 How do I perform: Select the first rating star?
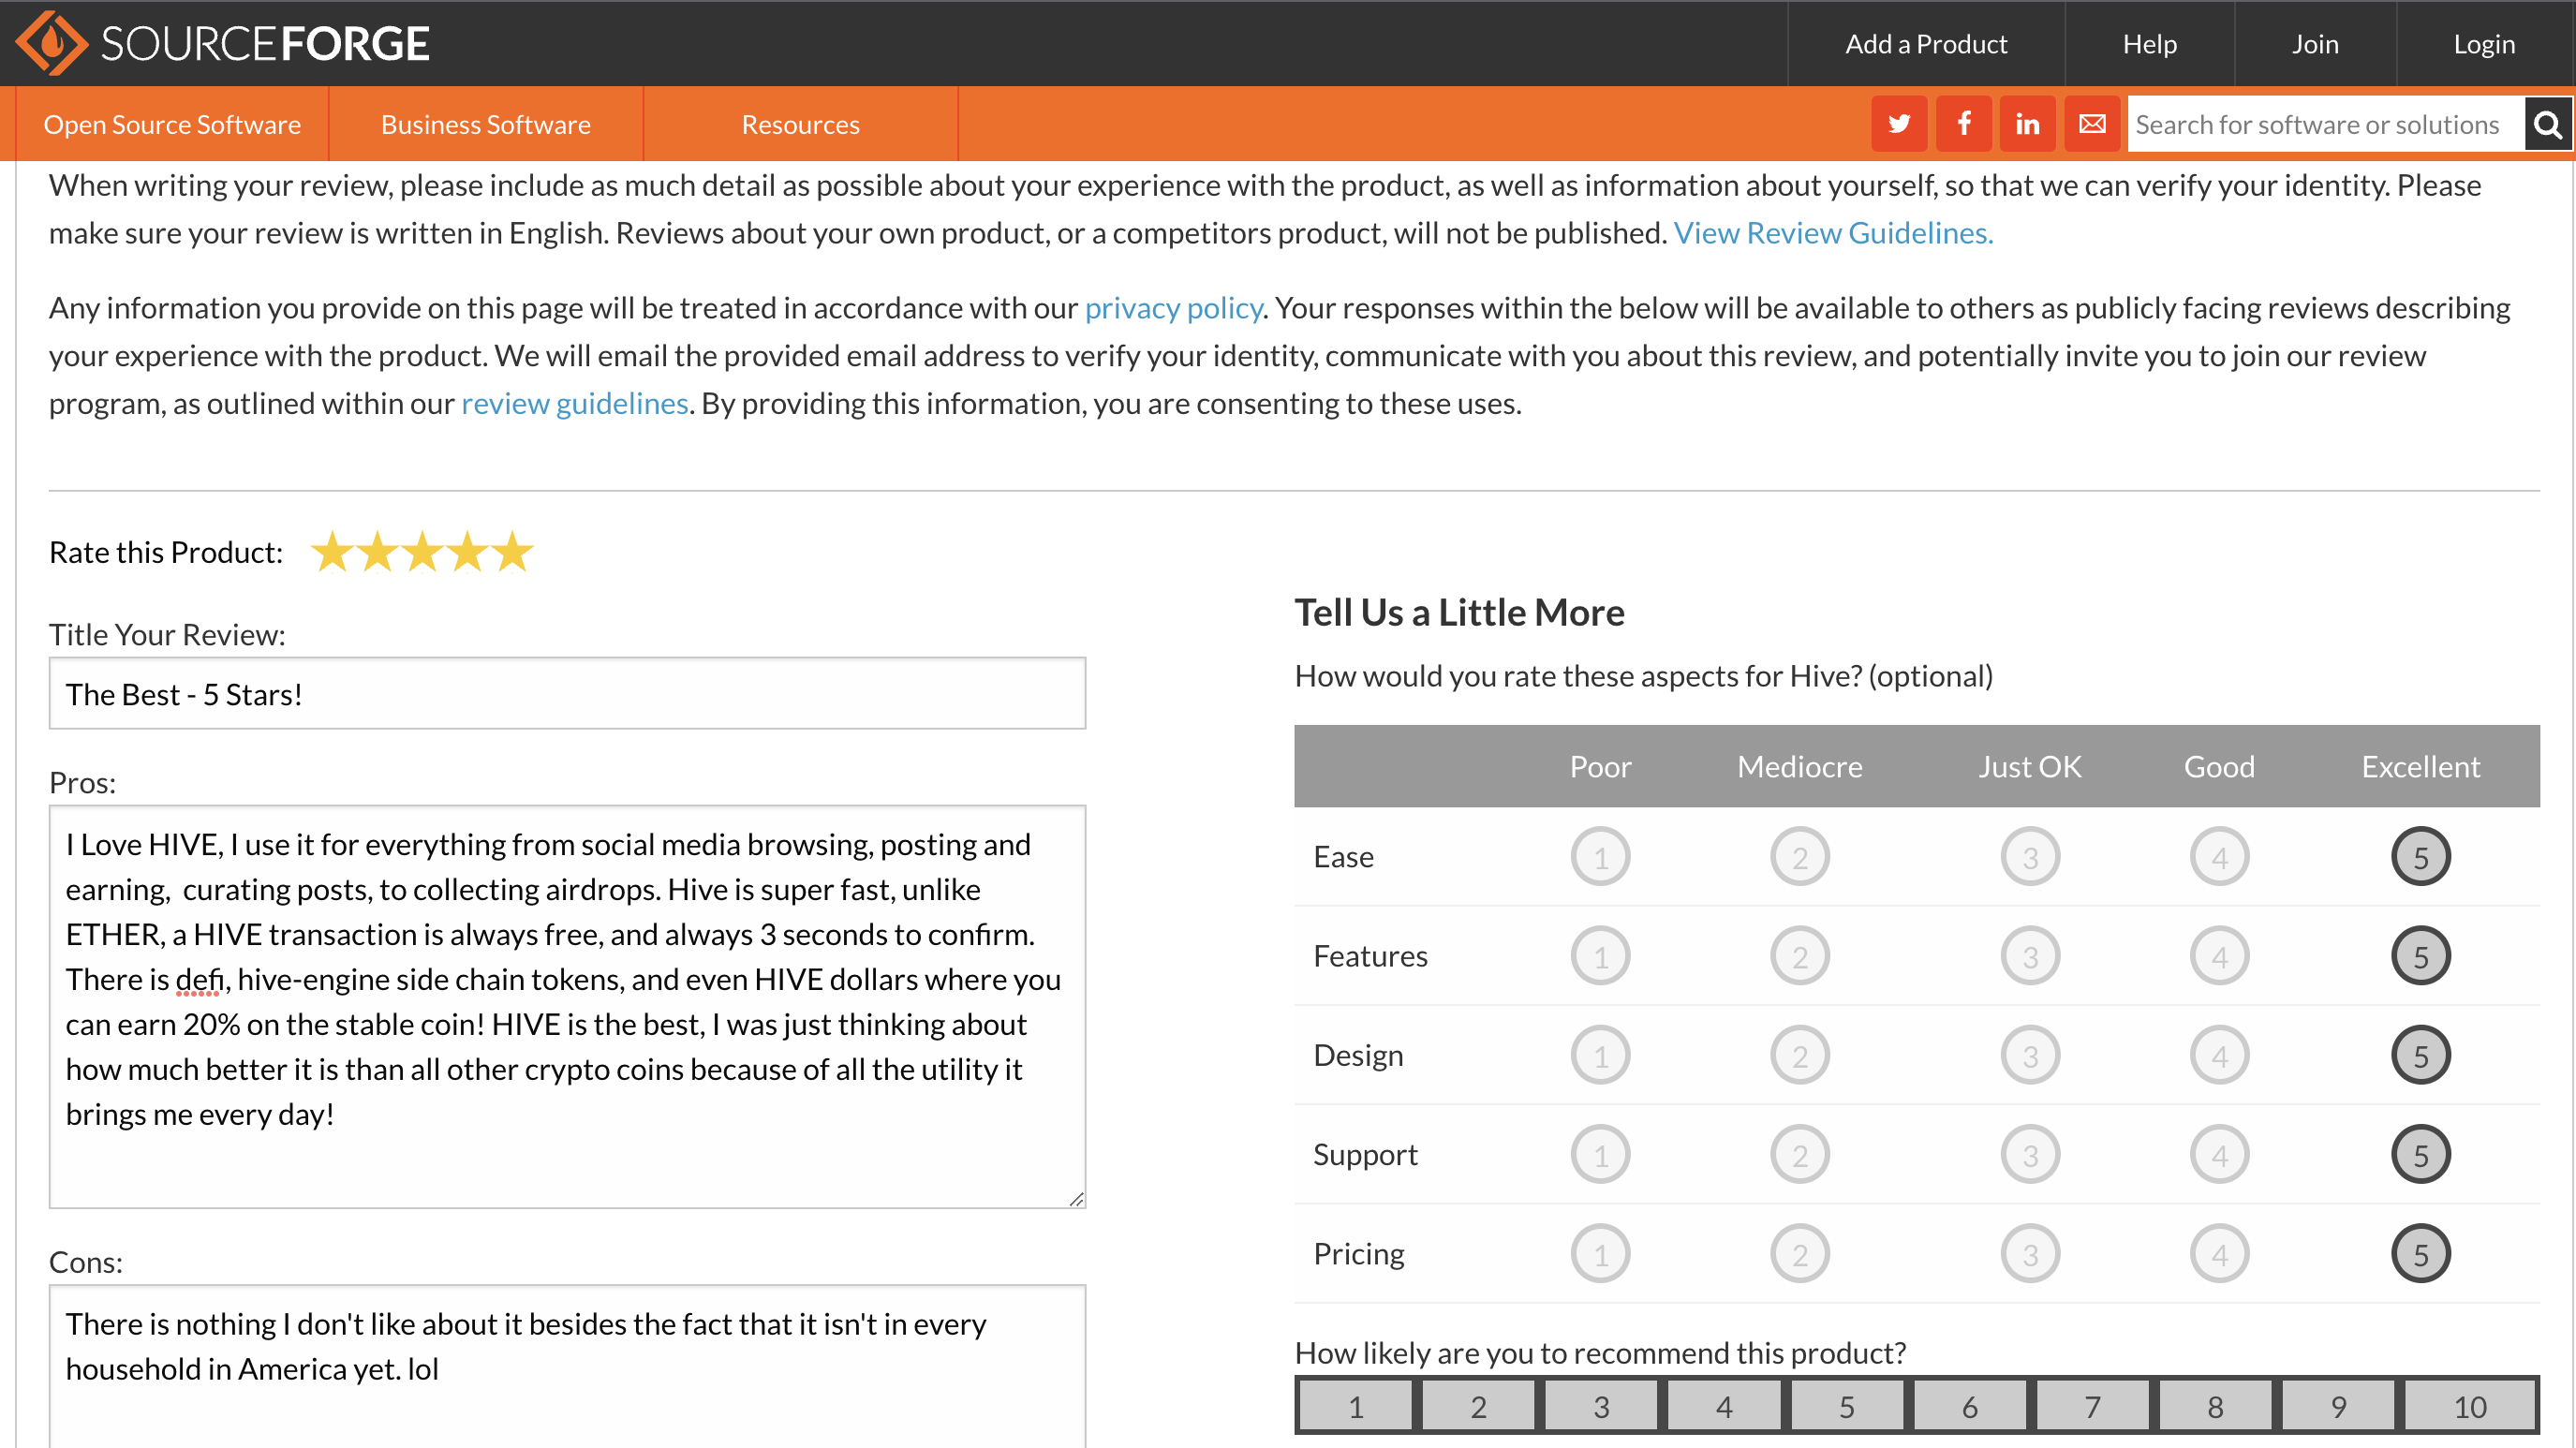332,552
